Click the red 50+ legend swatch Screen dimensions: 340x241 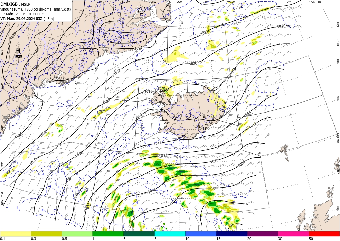pyautogui.click(x=324, y=234)
